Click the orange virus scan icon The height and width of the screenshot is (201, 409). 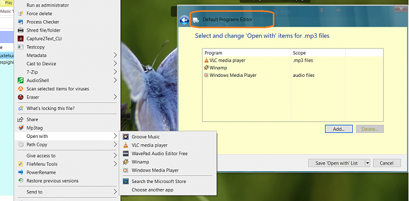pos(20,89)
